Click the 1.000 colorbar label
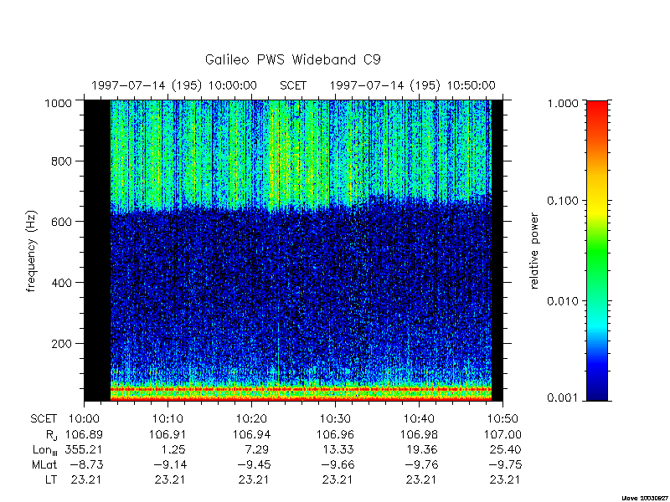670x502 pixels. [x=563, y=103]
